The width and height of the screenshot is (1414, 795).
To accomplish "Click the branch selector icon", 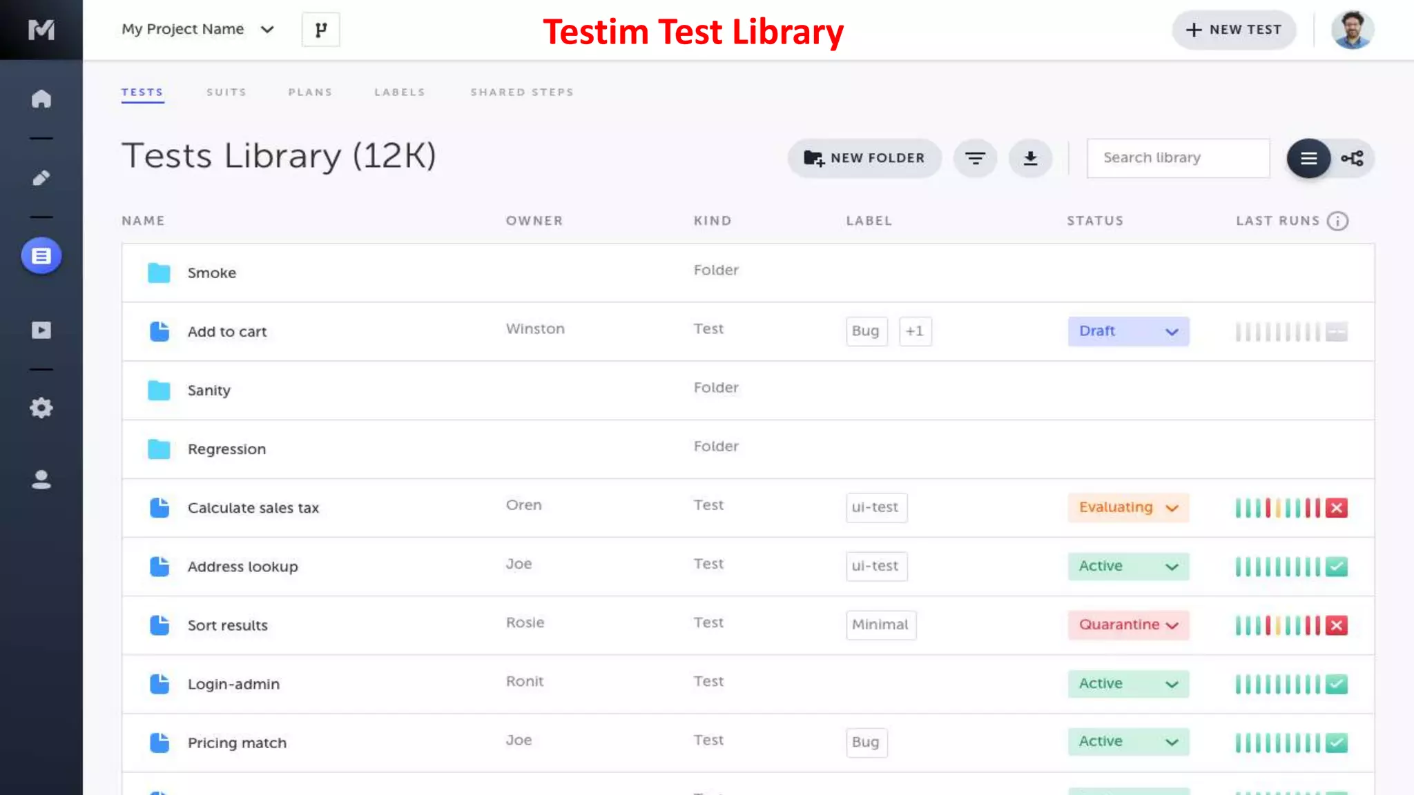I will pyautogui.click(x=320, y=30).
